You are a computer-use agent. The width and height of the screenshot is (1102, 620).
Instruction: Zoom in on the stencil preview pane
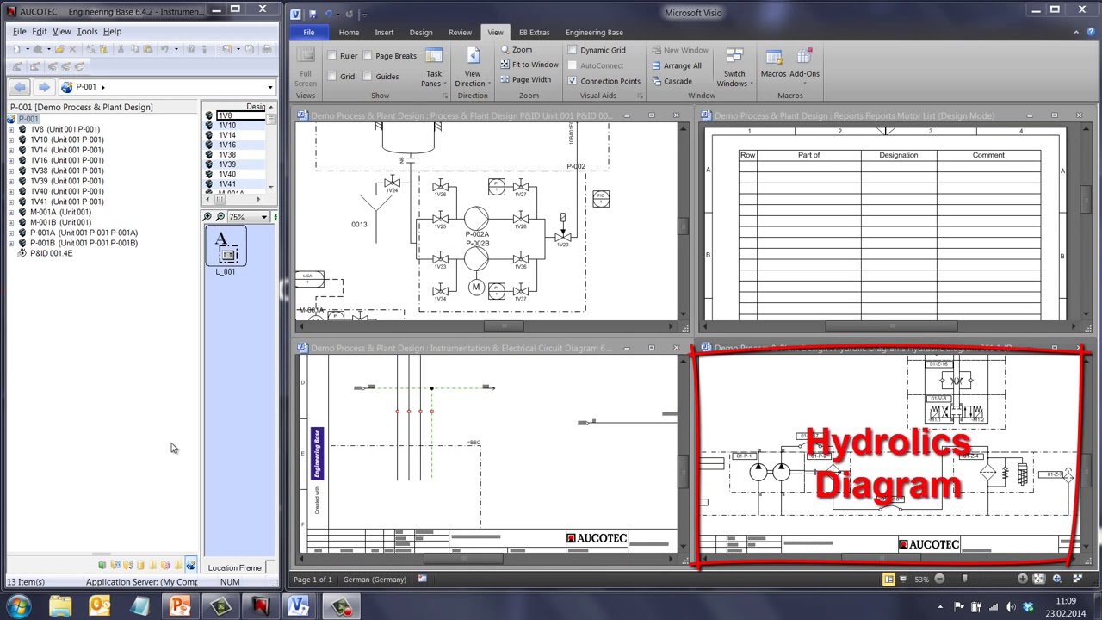pos(207,217)
